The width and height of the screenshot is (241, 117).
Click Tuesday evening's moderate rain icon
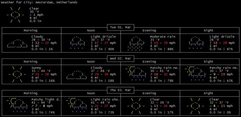pyautogui.click(x=136, y=44)
